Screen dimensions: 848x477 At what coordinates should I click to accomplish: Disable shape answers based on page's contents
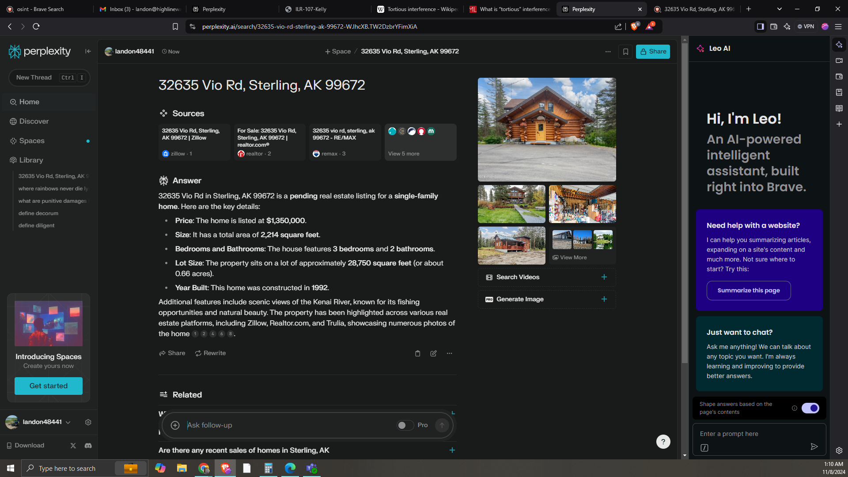[810, 408]
